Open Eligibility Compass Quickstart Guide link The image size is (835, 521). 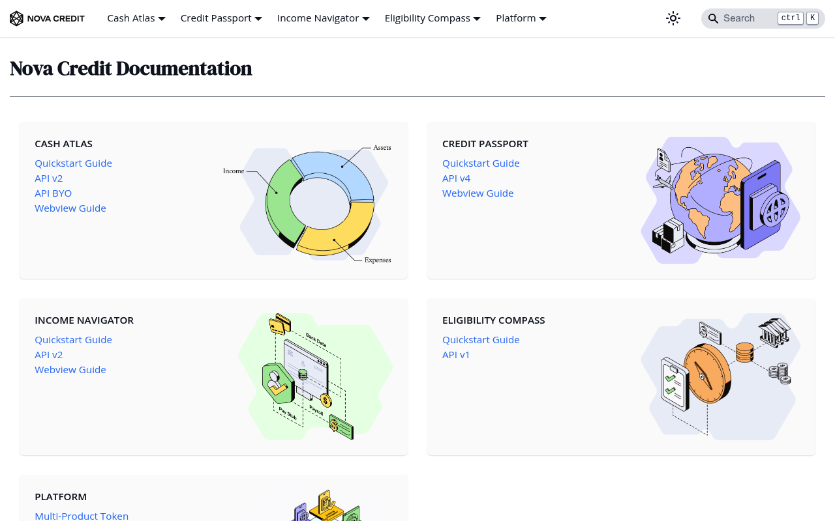(481, 340)
